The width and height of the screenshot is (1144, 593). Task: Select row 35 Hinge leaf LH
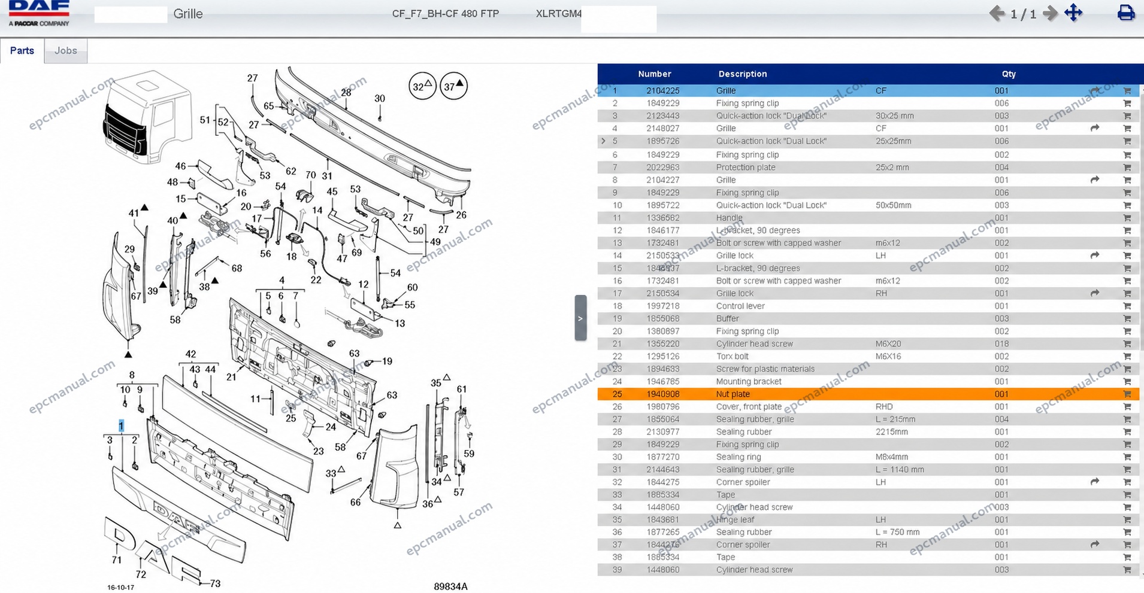tap(868, 520)
